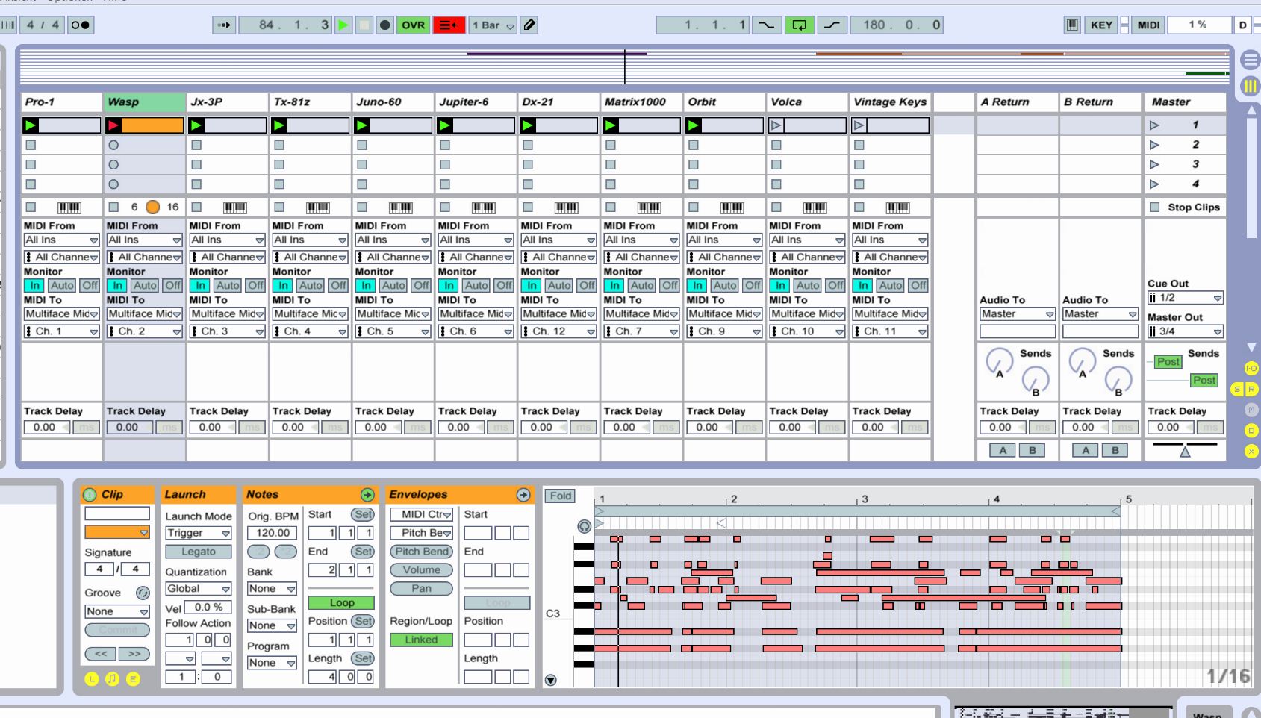Toggle the green Linked button
This screenshot has width=1261, height=718.
[x=421, y=640]
